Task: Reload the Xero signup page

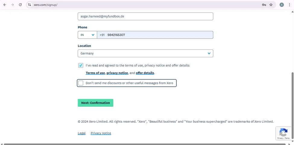Action: pyautogui.click(x=20, y=5)
